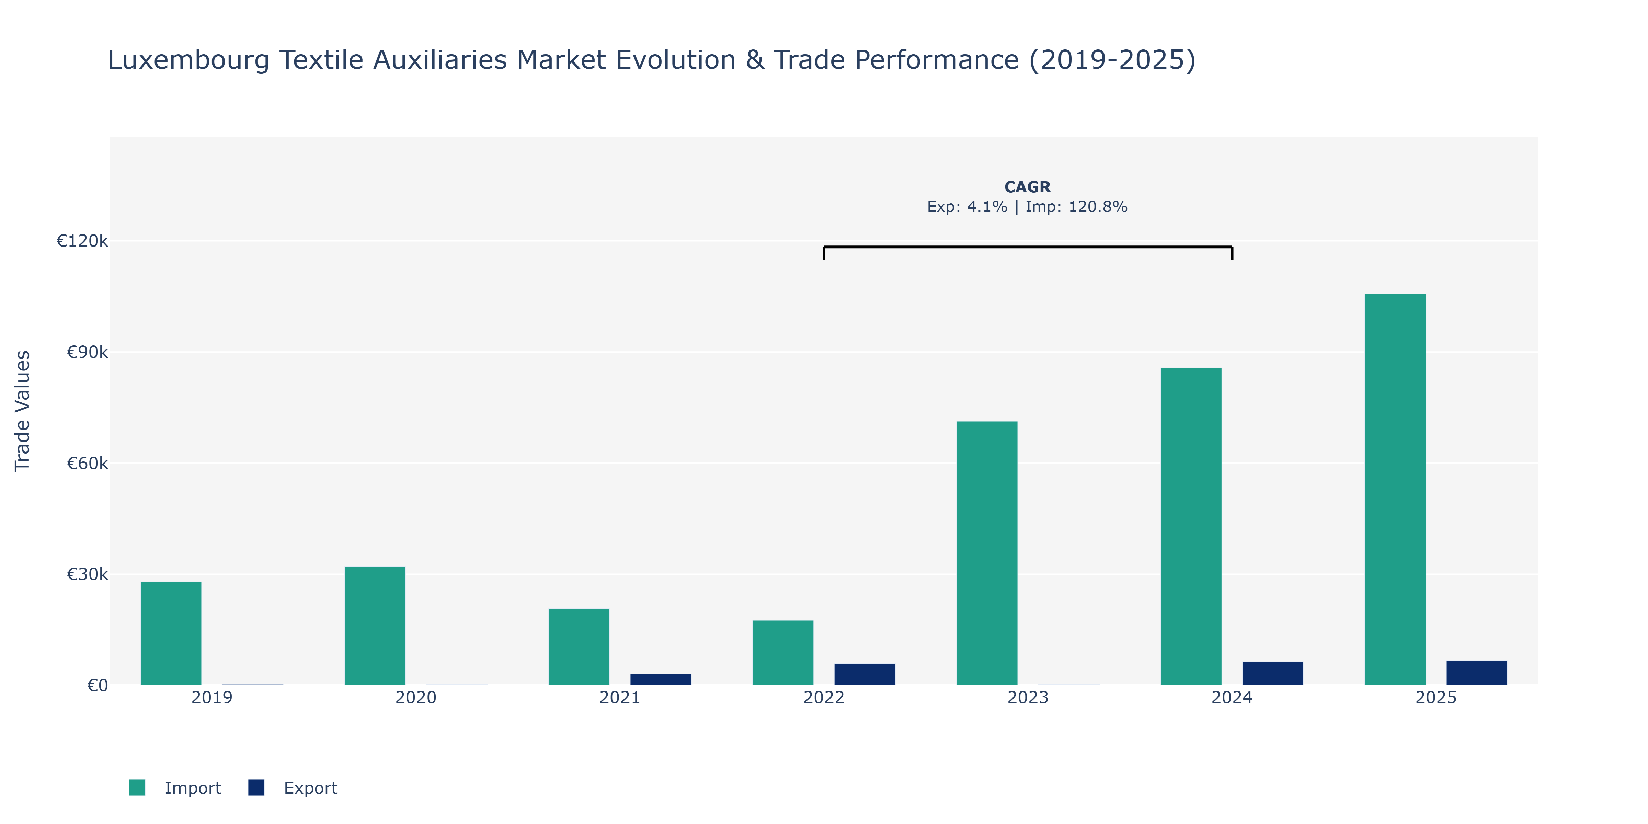The width and height of the screenshot is (1648, 824).
Task: Click the 2021 x-axis label
Action: click(620, 697)
